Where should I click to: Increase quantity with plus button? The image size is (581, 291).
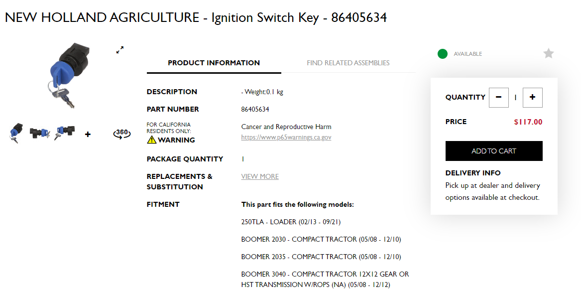coord(533,98)
